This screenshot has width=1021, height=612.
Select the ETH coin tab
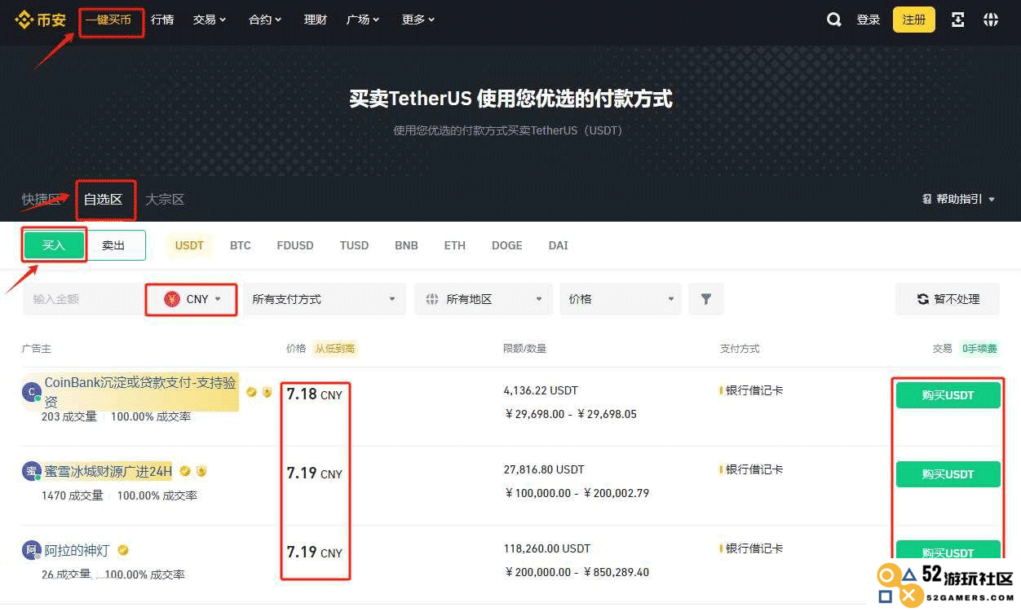455,245
